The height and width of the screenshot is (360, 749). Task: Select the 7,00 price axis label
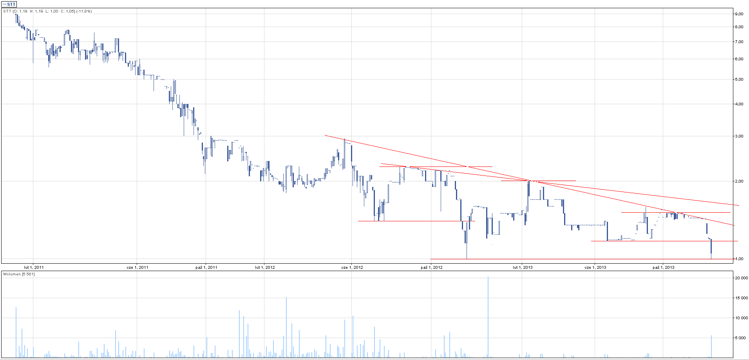[x=739, y=42]
